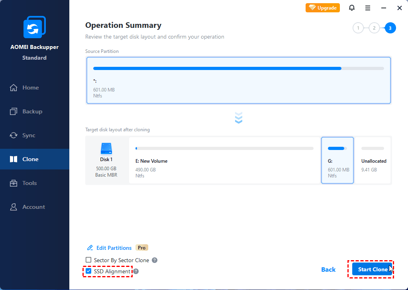Screen dimensions: 408x290
Task: Click the step 3 indicator
Action: (x=390, y=28)
